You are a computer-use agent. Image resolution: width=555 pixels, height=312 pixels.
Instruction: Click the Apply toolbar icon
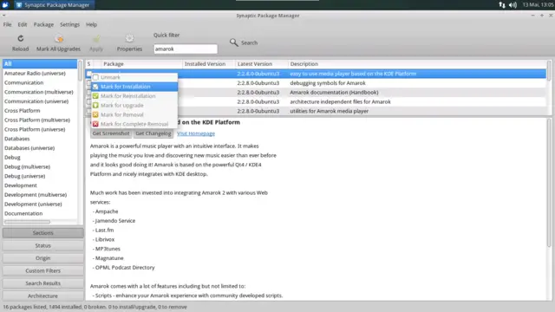pyautogui.click(x=96, y=38)
